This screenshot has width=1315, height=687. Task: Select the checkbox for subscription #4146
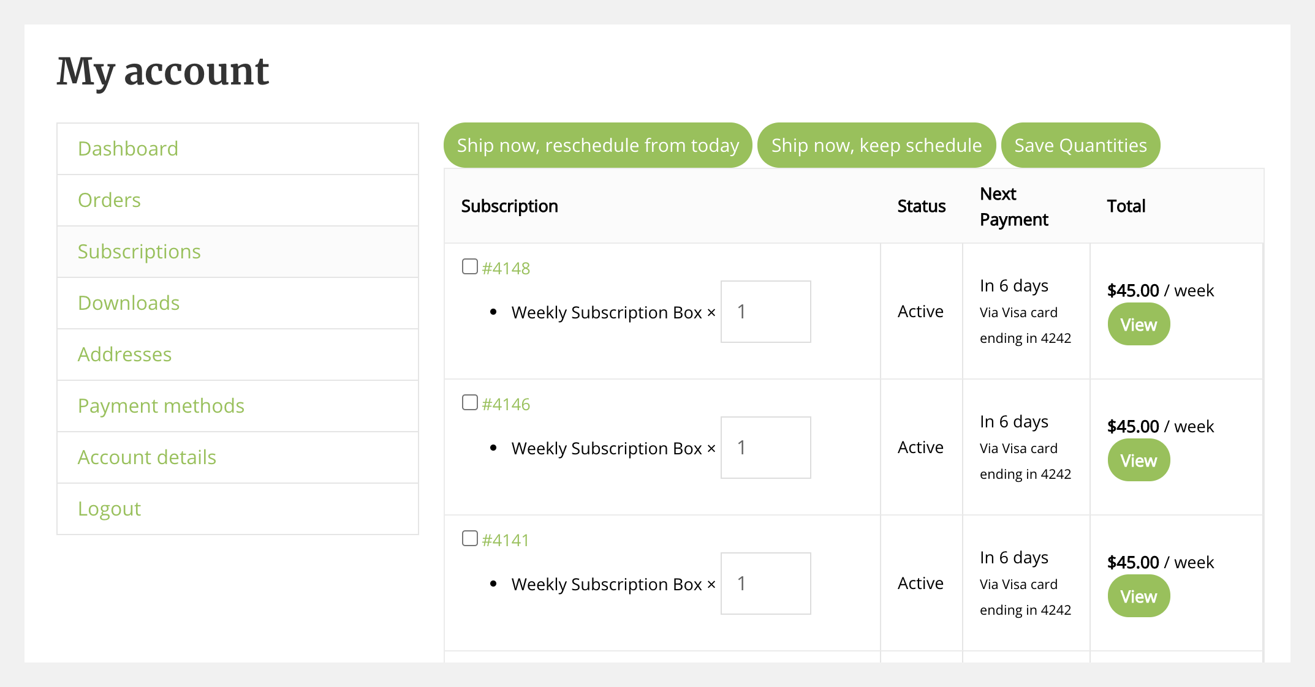coord(470,402)
